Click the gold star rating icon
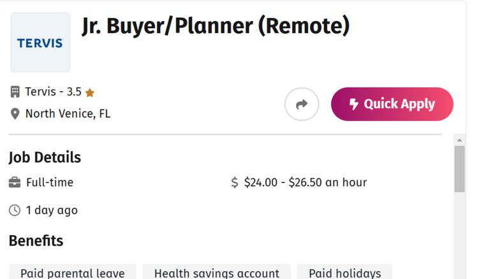The image size is (493, 279). click(x=90, y=93)
